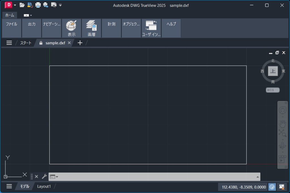Open the Customize Quick Access Toolbar dropdown

coord(60,5)
